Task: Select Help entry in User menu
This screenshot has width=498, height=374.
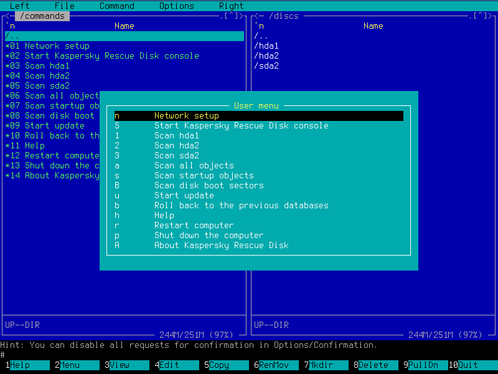Action: tap(259, 215)
